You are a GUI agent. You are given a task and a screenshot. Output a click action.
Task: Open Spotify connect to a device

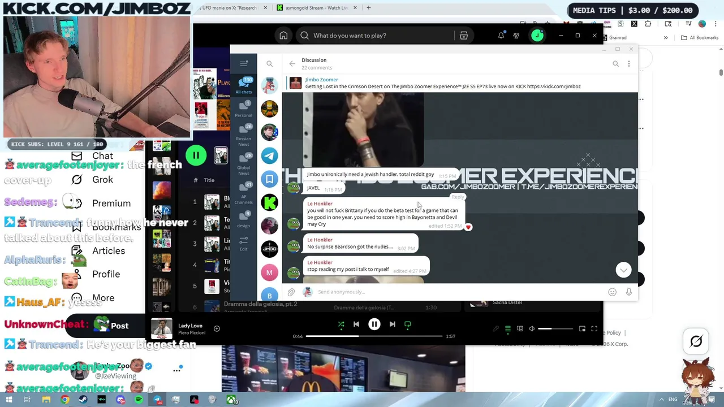tap(520, 328)
